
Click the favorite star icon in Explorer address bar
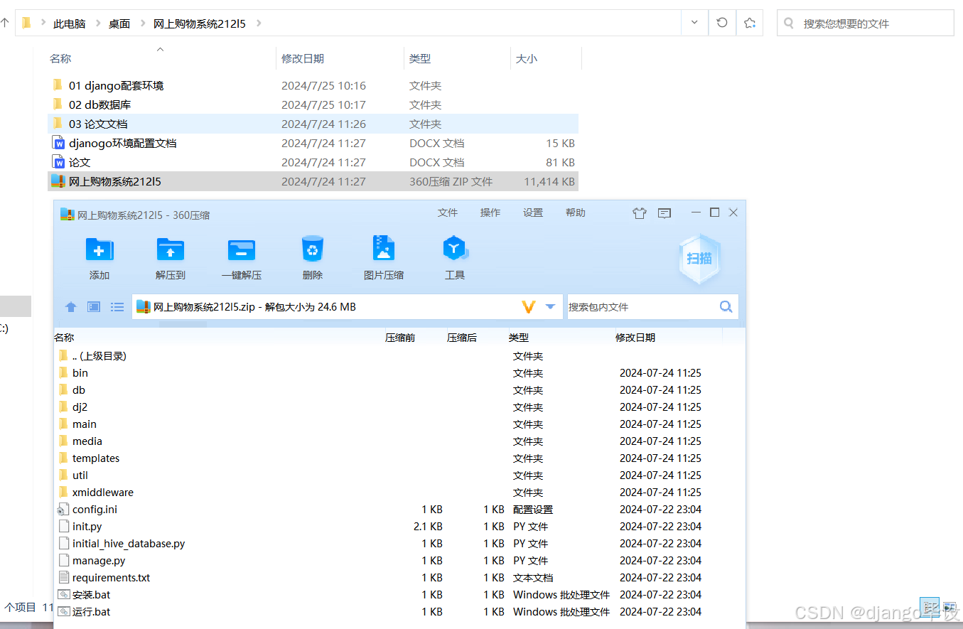pyautogui.click(x=749, y=23)
